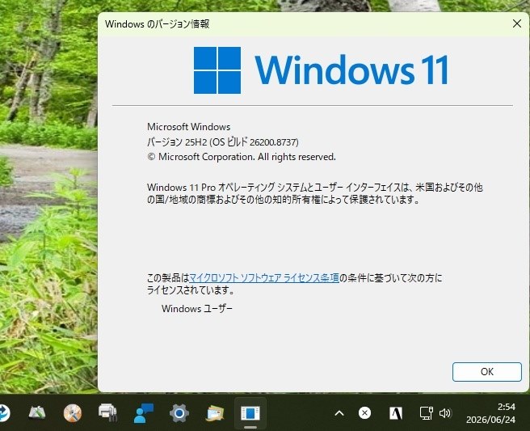530x431 pixels.
Task: Open the map with pencil taskbar icon
Action: pyautogui.click(x=37, y=412)
